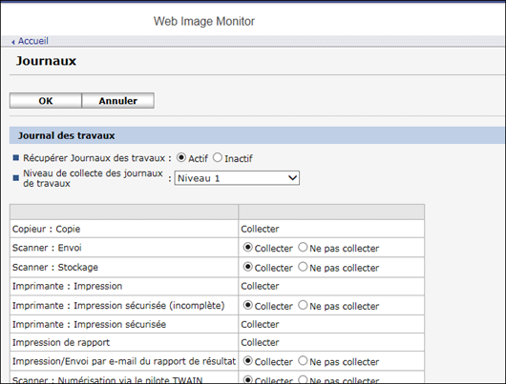
Task: Select Ne pas collecter for Impression/Envoi par e-mail du rapport
Action: click(x=303, y=361)
